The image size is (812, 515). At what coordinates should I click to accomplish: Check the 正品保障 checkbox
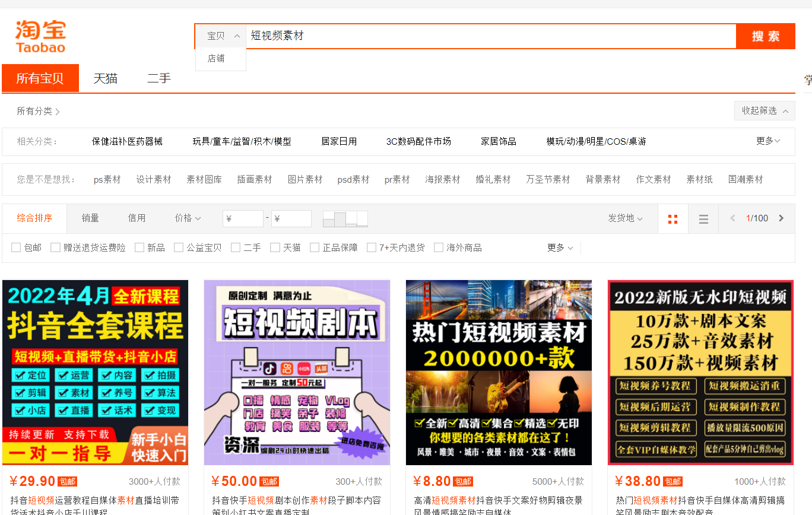click(315, 247)
